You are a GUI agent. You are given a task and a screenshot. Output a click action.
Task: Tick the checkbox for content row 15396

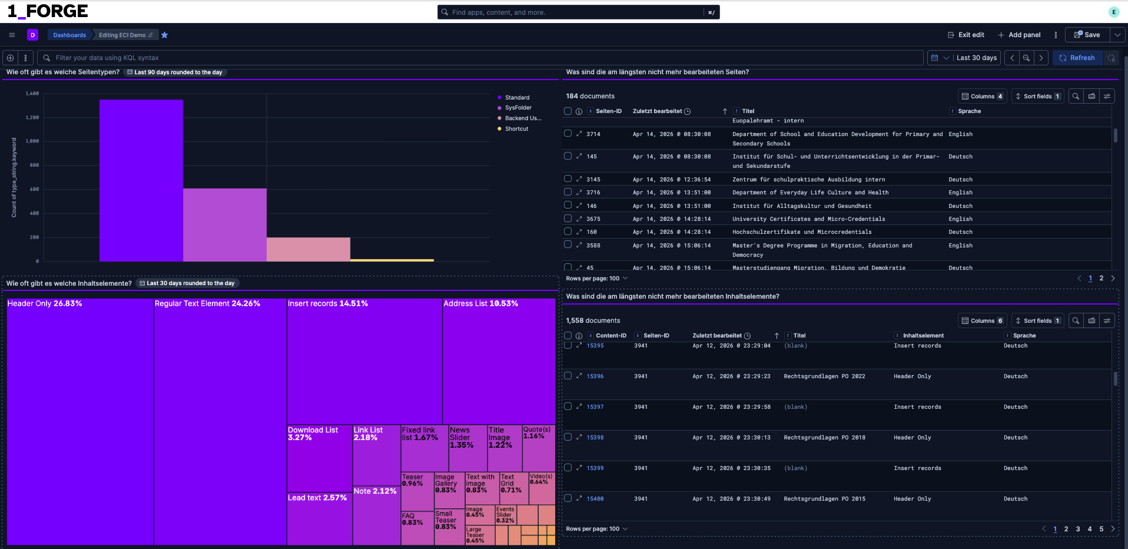(x=568, y=375)
